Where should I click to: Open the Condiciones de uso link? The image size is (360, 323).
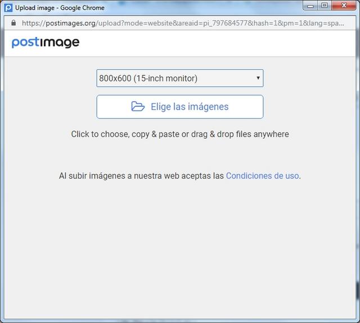(x=263, y=176)
